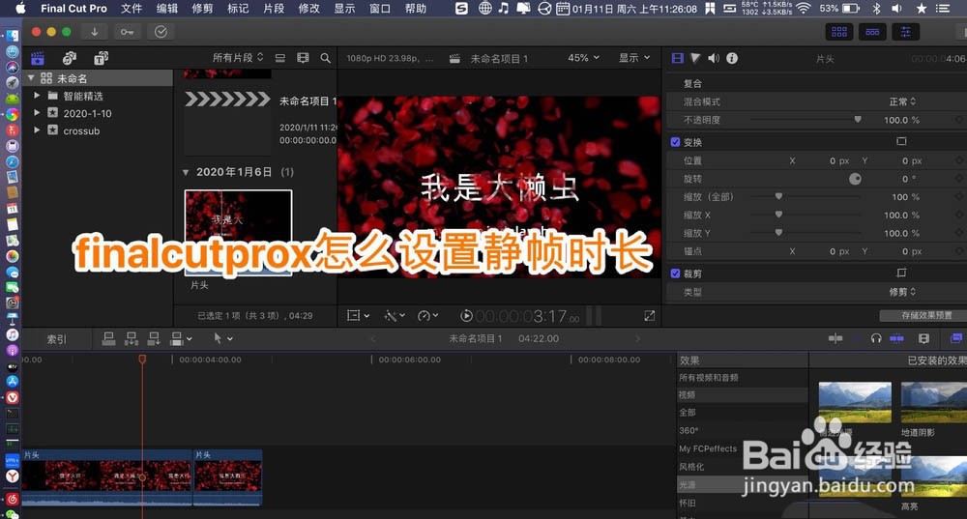Click the browser search magnifier icon
The image size is (967, 519).
(325, 58)
